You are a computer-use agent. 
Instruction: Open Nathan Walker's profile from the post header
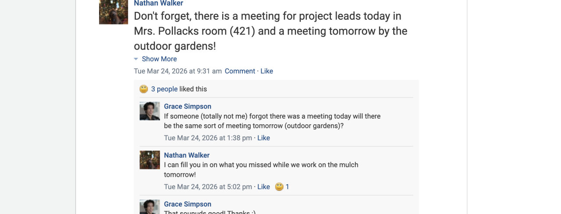(158, 3)
